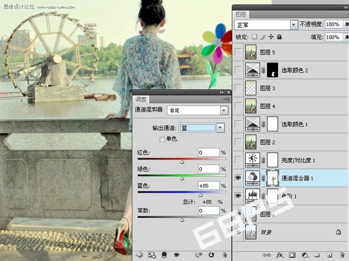The height and width of the screenshot is (261, 349).
Task: Show the 亮度/对比度 1 layer visibility box
Action: [238, 160]
